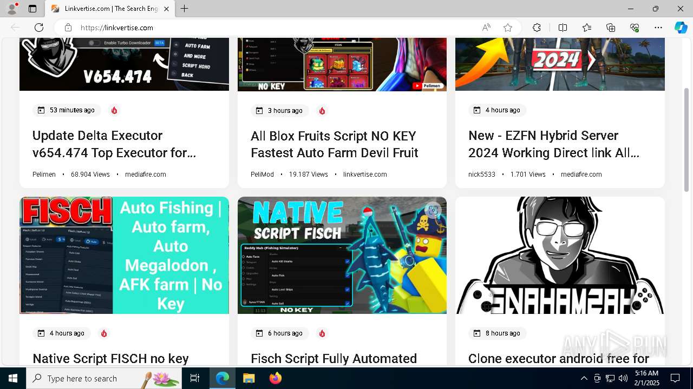Launch Firefox from taskbar
This screenshot has width=693, height=389.
276,378
